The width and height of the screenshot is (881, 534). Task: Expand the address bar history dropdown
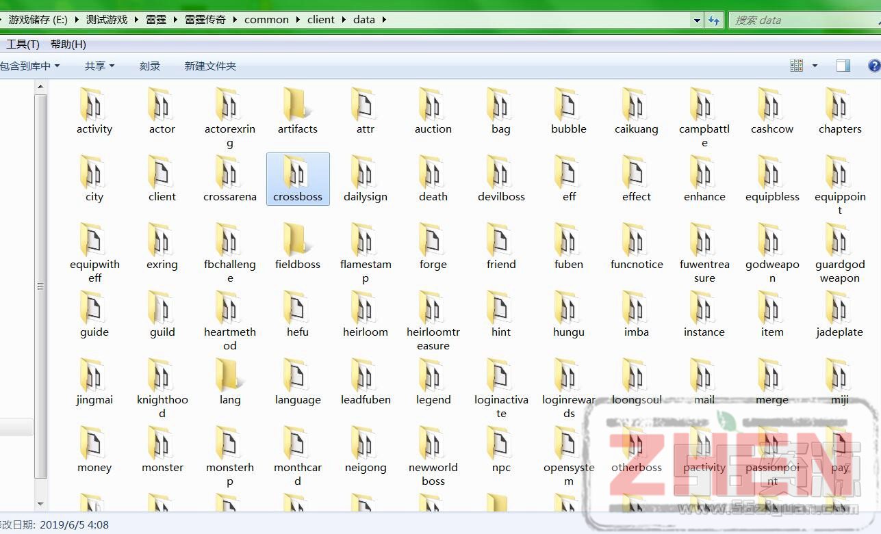pyautogui.click(x=697, y=20)
